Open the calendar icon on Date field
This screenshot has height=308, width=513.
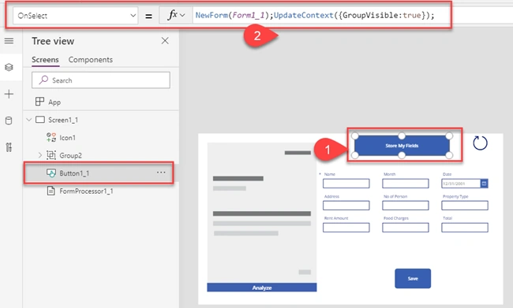[485, 184]
